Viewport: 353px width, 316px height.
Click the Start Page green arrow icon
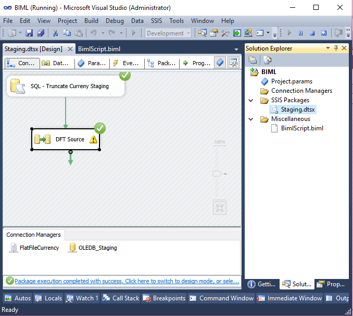coord(236,33)
